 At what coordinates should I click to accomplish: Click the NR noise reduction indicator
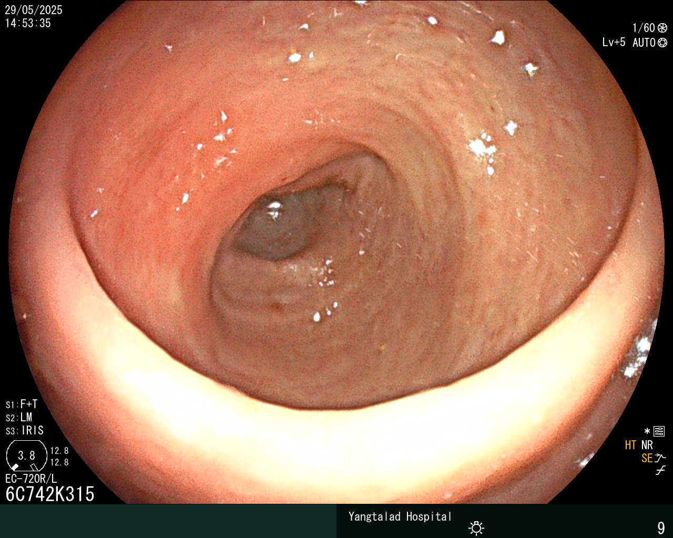coord(647,446)
